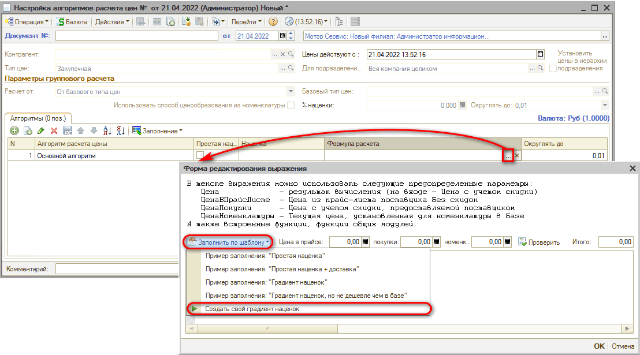Viewport: 640px width, 355px height.
Task: Click sort descending Я-А icon
Action: [x=120, y=130]
